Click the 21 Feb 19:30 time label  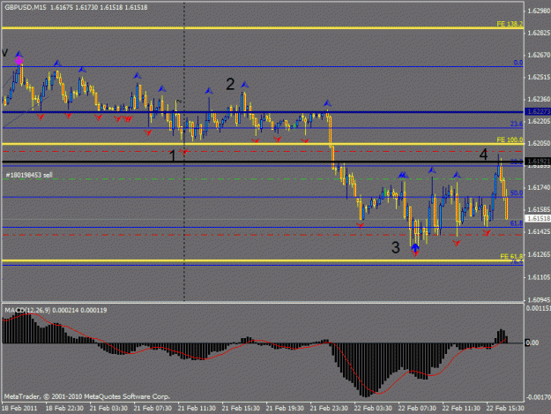[x=285, y=408]
